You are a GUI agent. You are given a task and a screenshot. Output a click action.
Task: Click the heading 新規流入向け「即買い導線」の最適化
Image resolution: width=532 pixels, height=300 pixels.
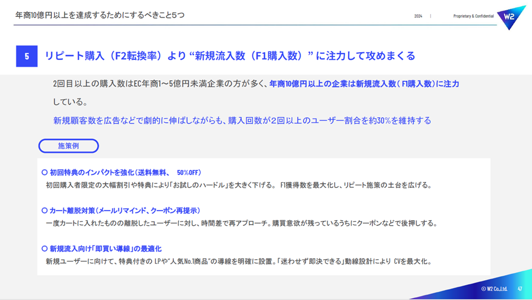click(105, 248)
